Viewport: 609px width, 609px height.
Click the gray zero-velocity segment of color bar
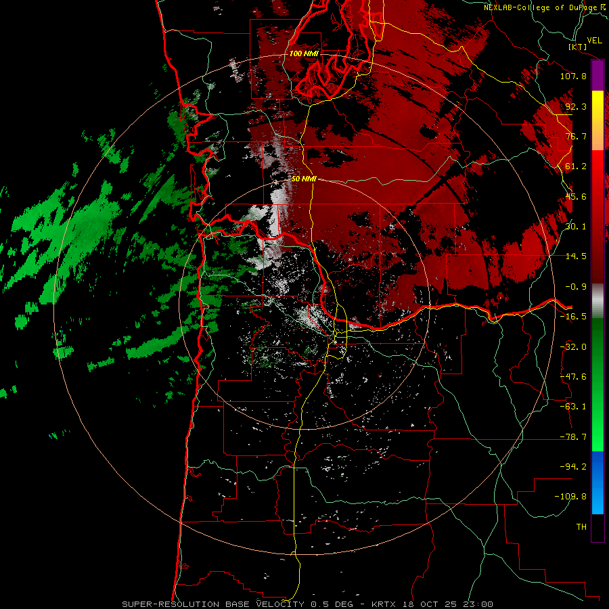pyautogui.click(x=597, y=301)
